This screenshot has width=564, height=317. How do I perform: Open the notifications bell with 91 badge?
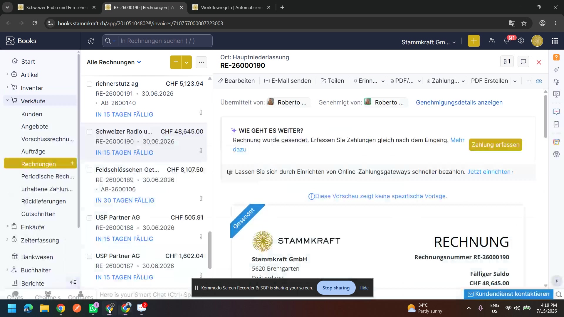point(506,41)
